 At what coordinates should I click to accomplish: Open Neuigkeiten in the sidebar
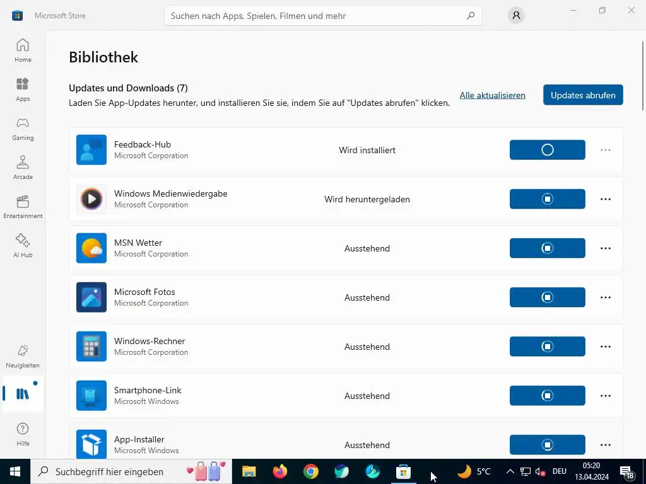tap(23, 356)
